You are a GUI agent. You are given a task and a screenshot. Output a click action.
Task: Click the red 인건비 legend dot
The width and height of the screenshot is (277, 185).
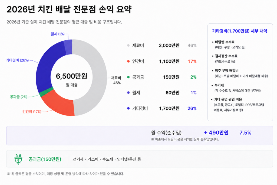coord(128,61)
